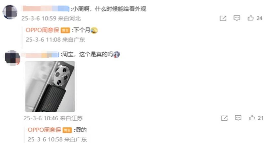Screen dimensions: 266x143
Task: Like the first comment with 24 likes
Action: click(251, 18)
